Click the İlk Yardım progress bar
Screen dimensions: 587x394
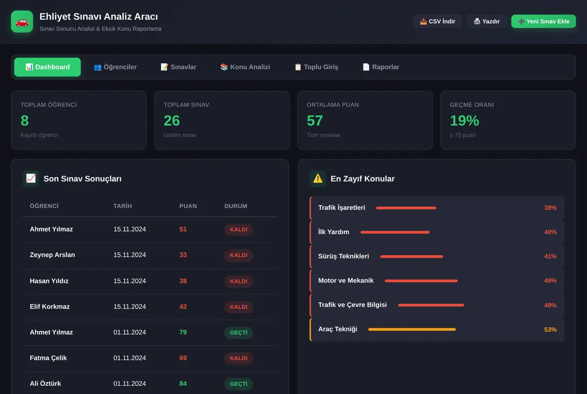pos(395,232)
